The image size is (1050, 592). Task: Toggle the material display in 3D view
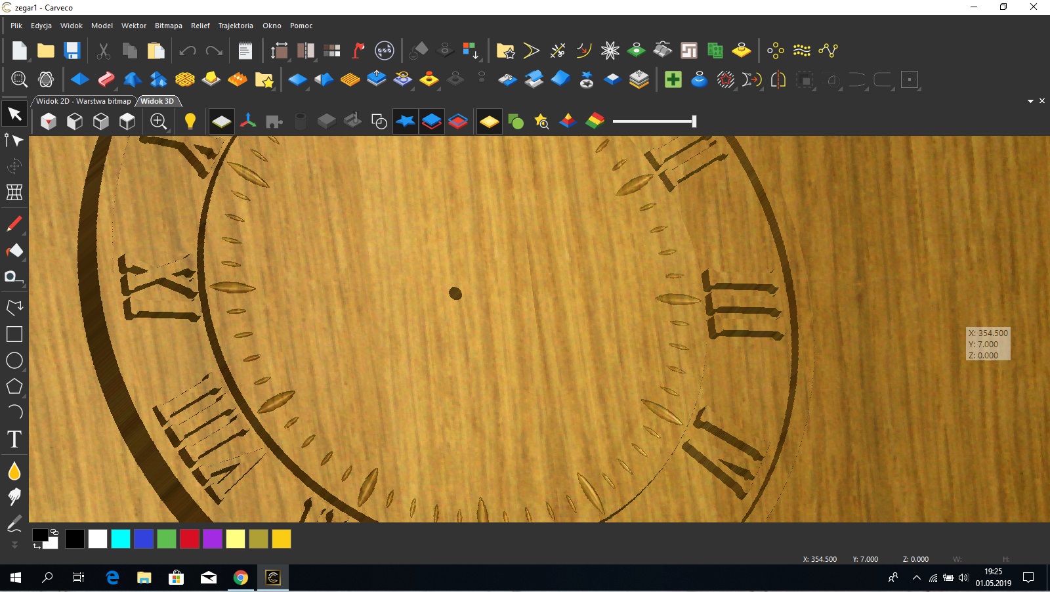tap(222, 121)
